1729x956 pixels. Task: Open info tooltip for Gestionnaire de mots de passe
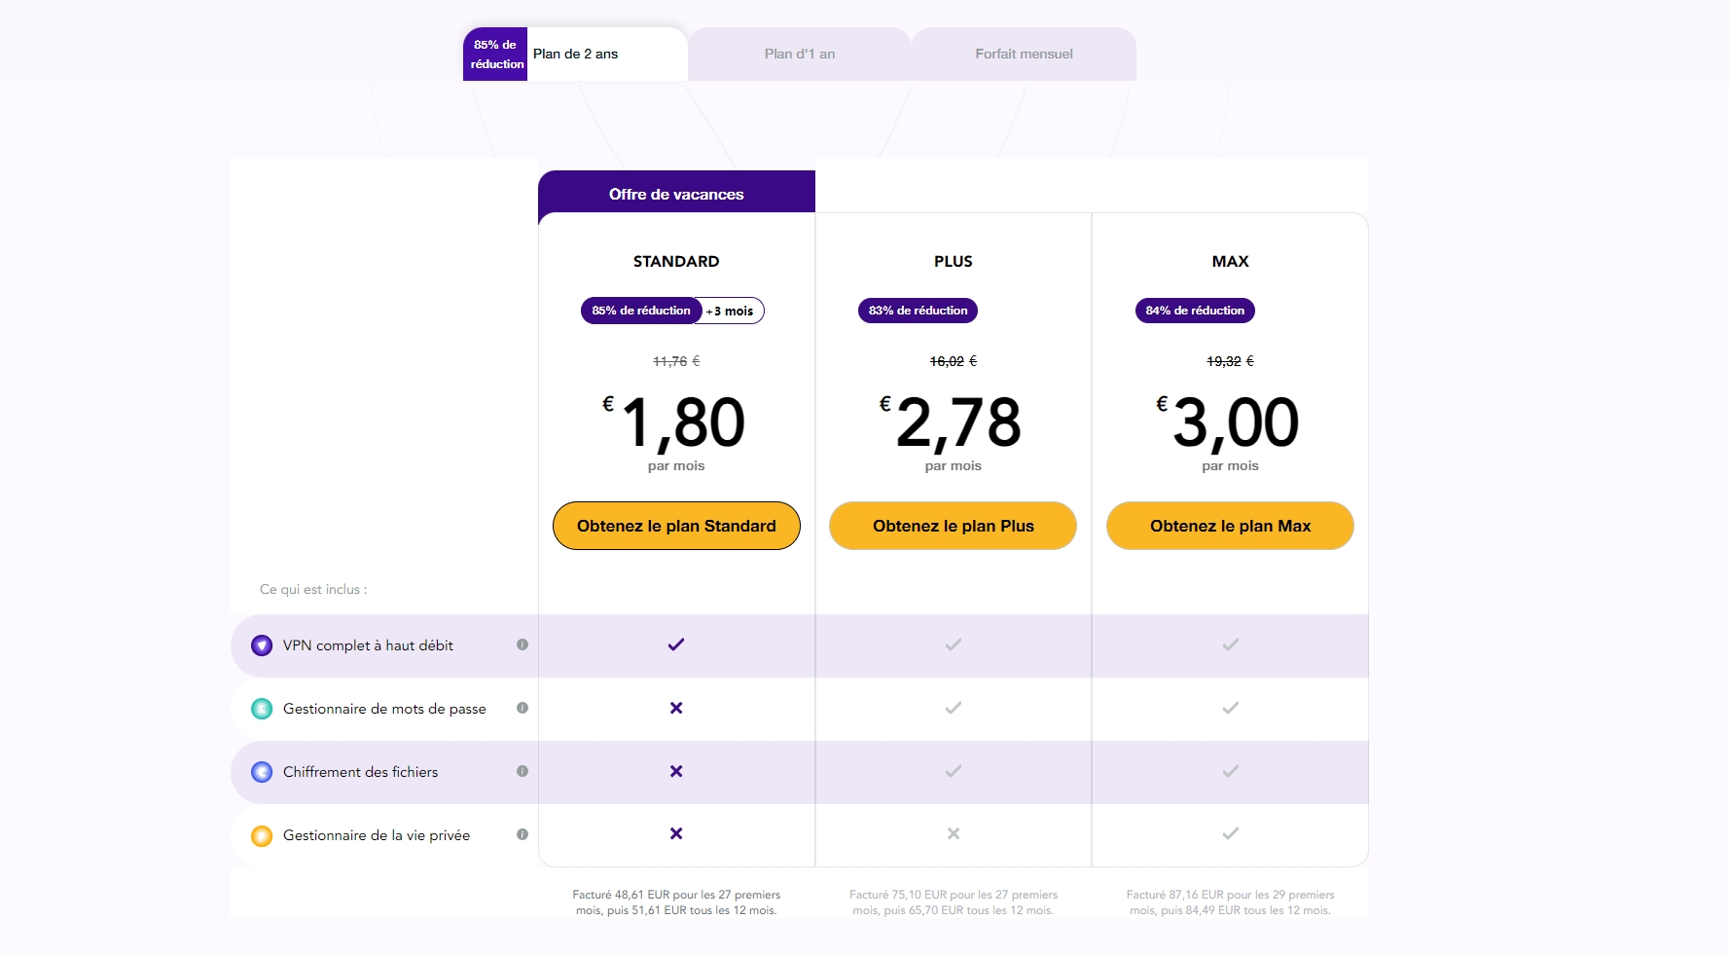click(x=522, y=708)
